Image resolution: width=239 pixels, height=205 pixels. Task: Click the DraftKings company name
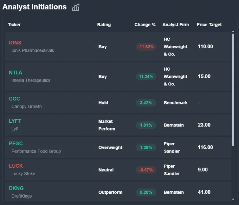tap(22, 196)
